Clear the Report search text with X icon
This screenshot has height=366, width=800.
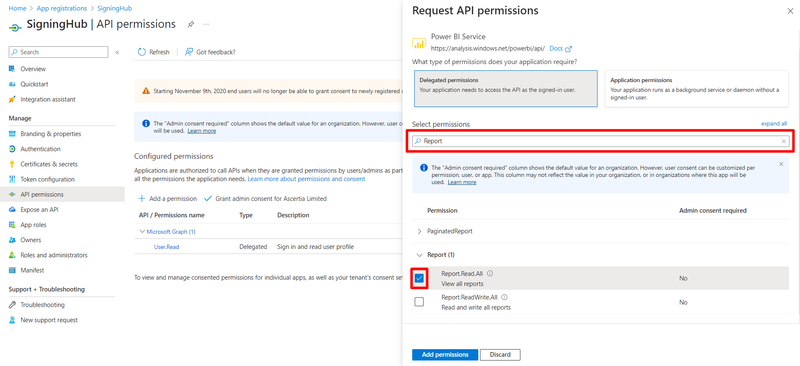(x=784, y=141)
